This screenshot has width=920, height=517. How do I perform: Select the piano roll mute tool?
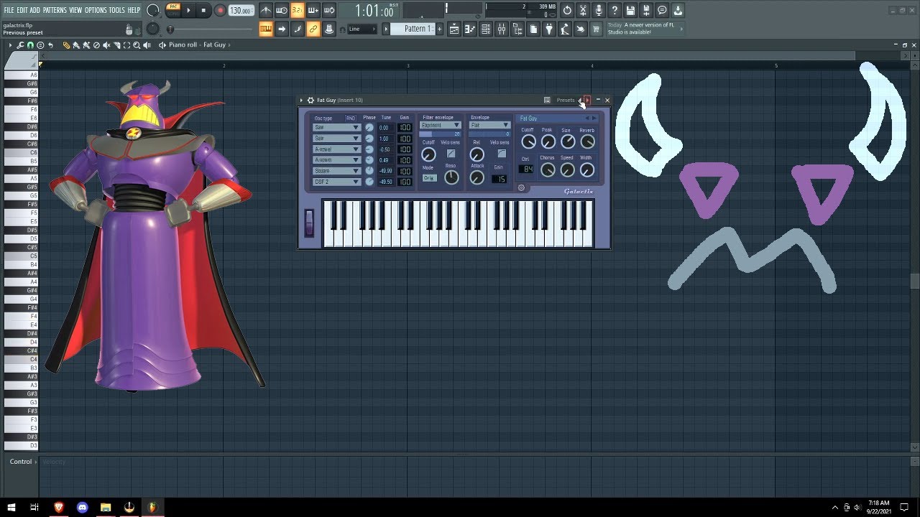tap(106, 45)
